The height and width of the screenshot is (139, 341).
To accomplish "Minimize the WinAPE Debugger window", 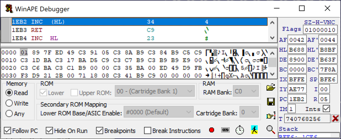I will click(x=277, y=8).
